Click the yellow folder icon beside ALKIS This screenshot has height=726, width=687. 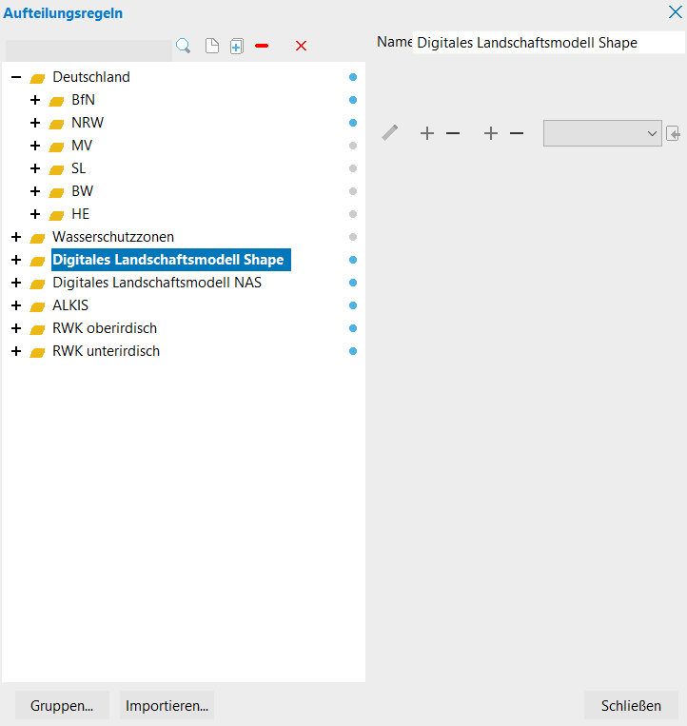coord(38,306)
